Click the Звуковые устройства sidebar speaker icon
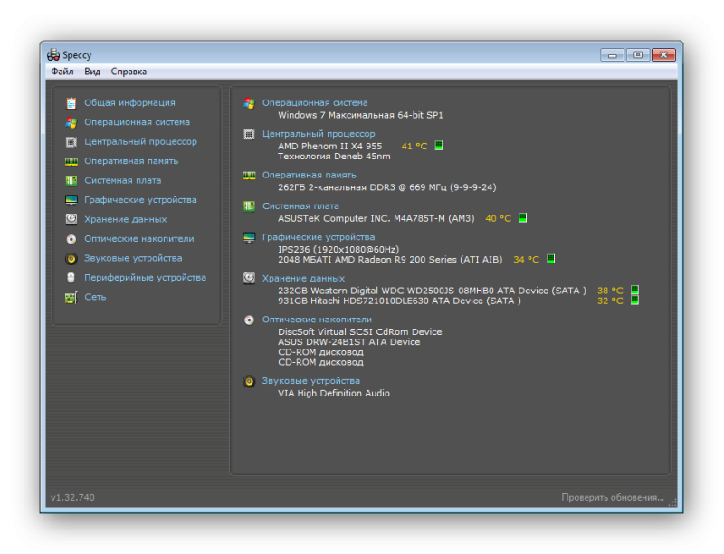 point(71,259)
